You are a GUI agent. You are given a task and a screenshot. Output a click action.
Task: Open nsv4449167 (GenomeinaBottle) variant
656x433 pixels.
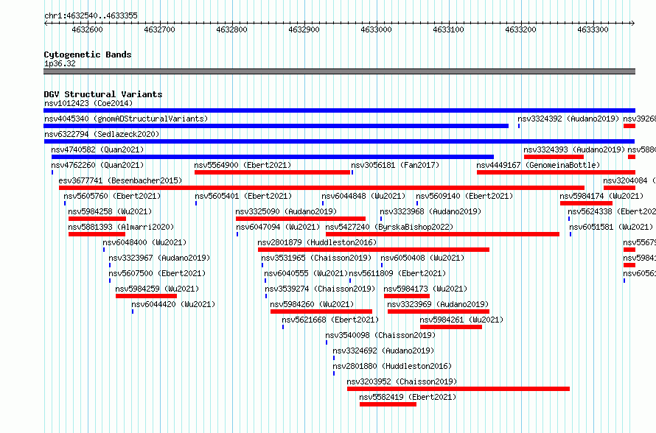[x=538, y=165]
